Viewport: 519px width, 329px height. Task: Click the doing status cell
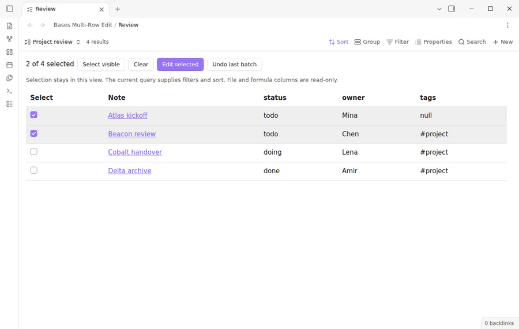pyautogui.click(x=272, y=152)
